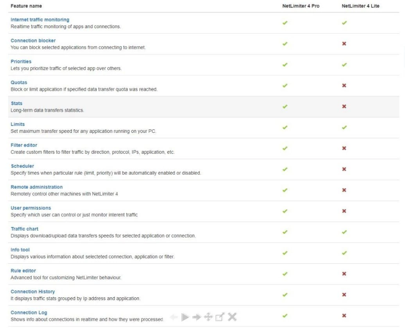
Task: Click the Pro checkmark for Connection blocker
Action: pos(285,44)
